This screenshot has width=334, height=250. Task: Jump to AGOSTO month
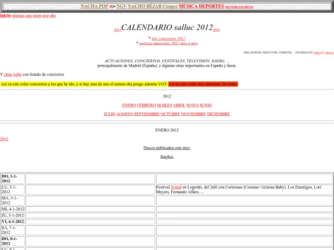click(x=124, y=114)
